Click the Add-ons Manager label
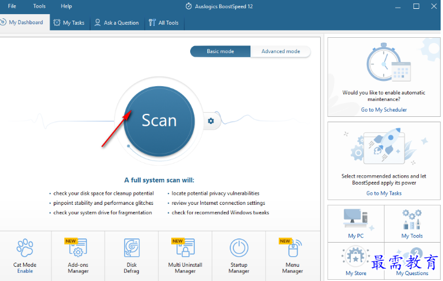 coord(78,268)
